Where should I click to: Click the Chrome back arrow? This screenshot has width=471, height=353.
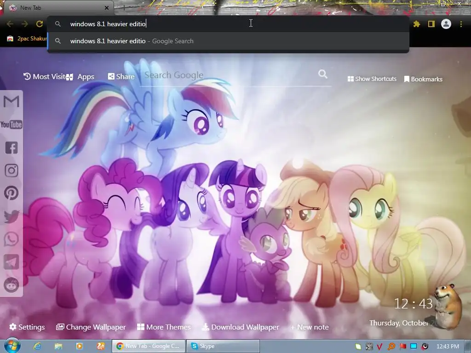point(10,24)
